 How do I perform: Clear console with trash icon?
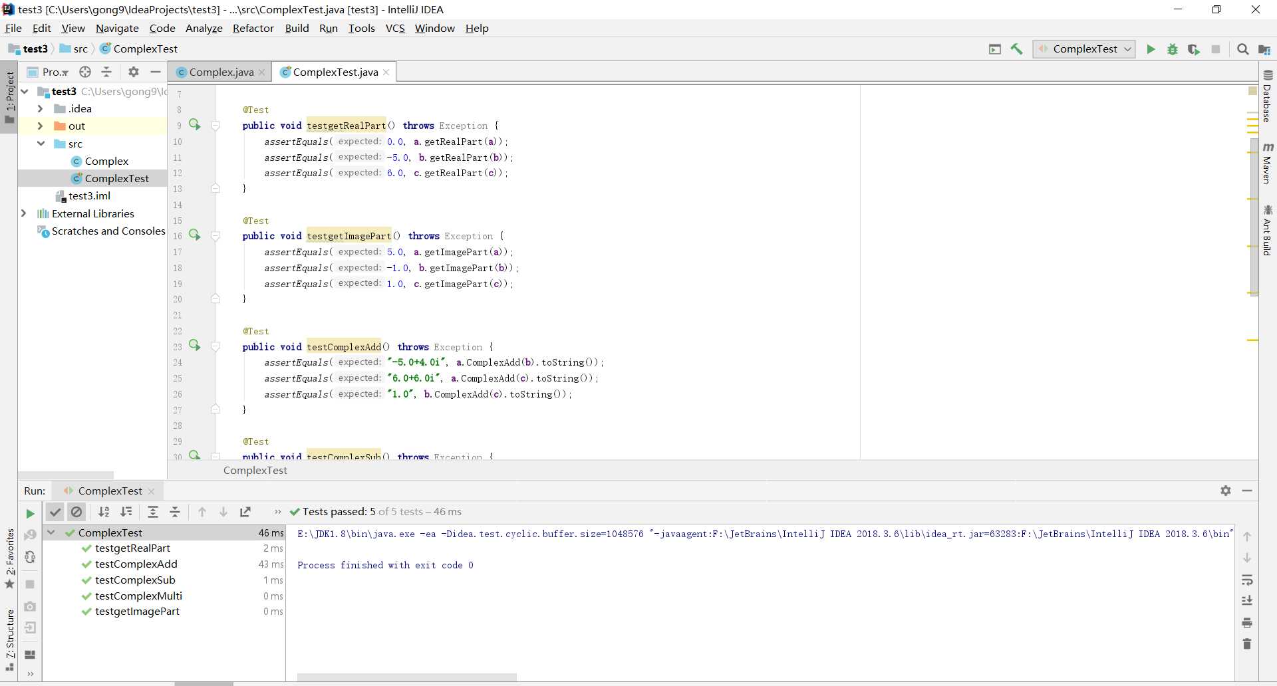1247,644
